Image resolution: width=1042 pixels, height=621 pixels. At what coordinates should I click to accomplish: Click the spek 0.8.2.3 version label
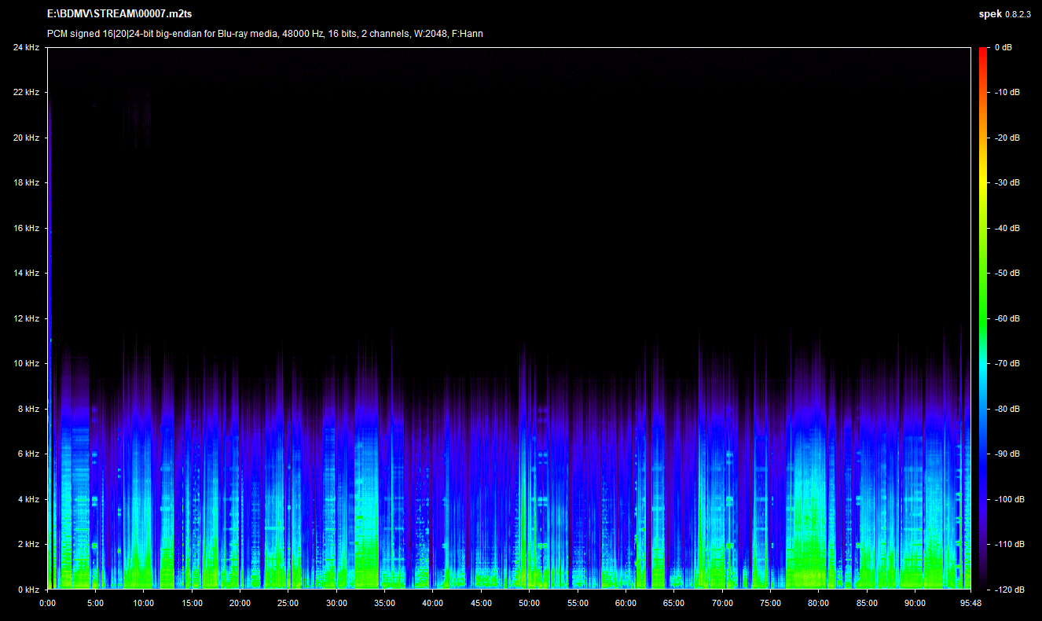click(x=1004, y=14)
